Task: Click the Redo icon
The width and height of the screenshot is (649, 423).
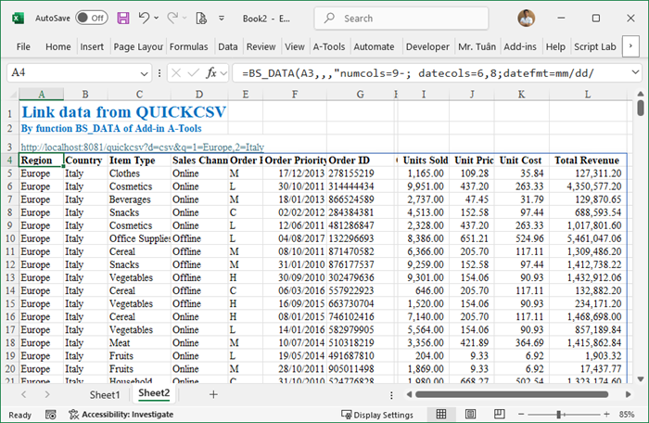Action: point(172,18)
